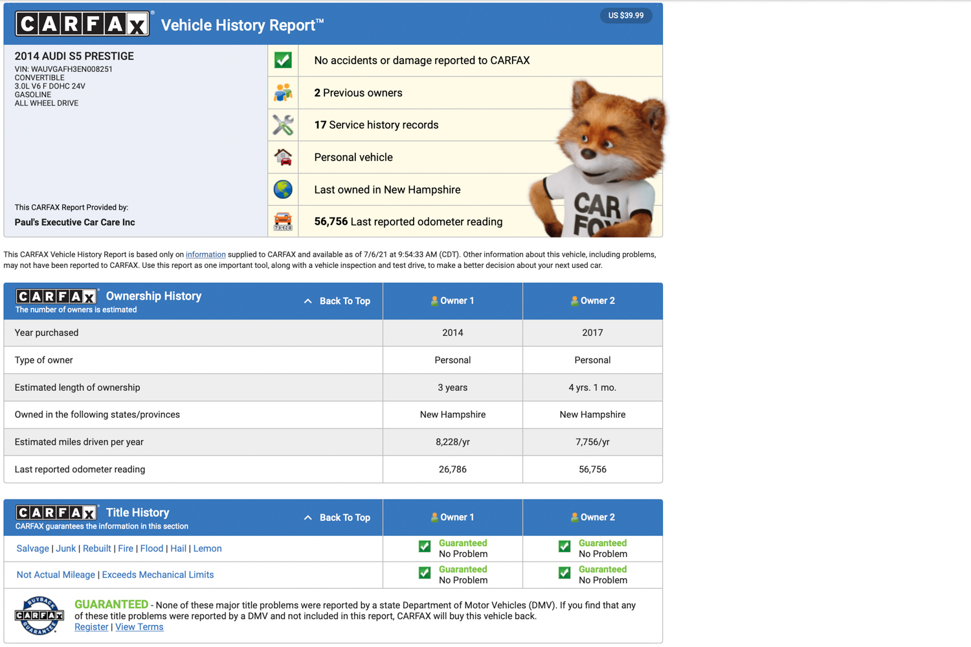Click Owner 2 salvage guaranteed checkmark
This screenshot has width=971, height=647.
click(x=564, y=547)
